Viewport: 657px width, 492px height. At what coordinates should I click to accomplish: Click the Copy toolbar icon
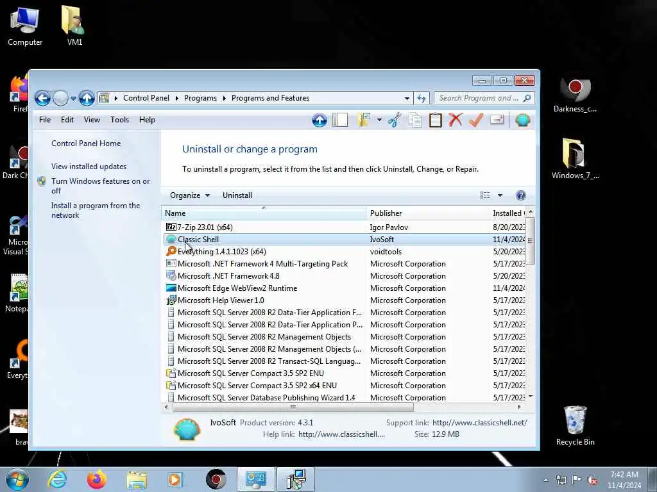point(415,120)
